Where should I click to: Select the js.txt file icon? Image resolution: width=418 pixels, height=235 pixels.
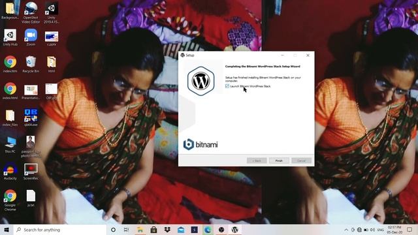click(x=31, y=198)
